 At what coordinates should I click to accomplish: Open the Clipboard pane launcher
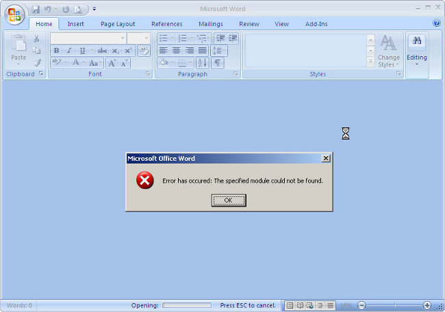(x=41, y=74)
